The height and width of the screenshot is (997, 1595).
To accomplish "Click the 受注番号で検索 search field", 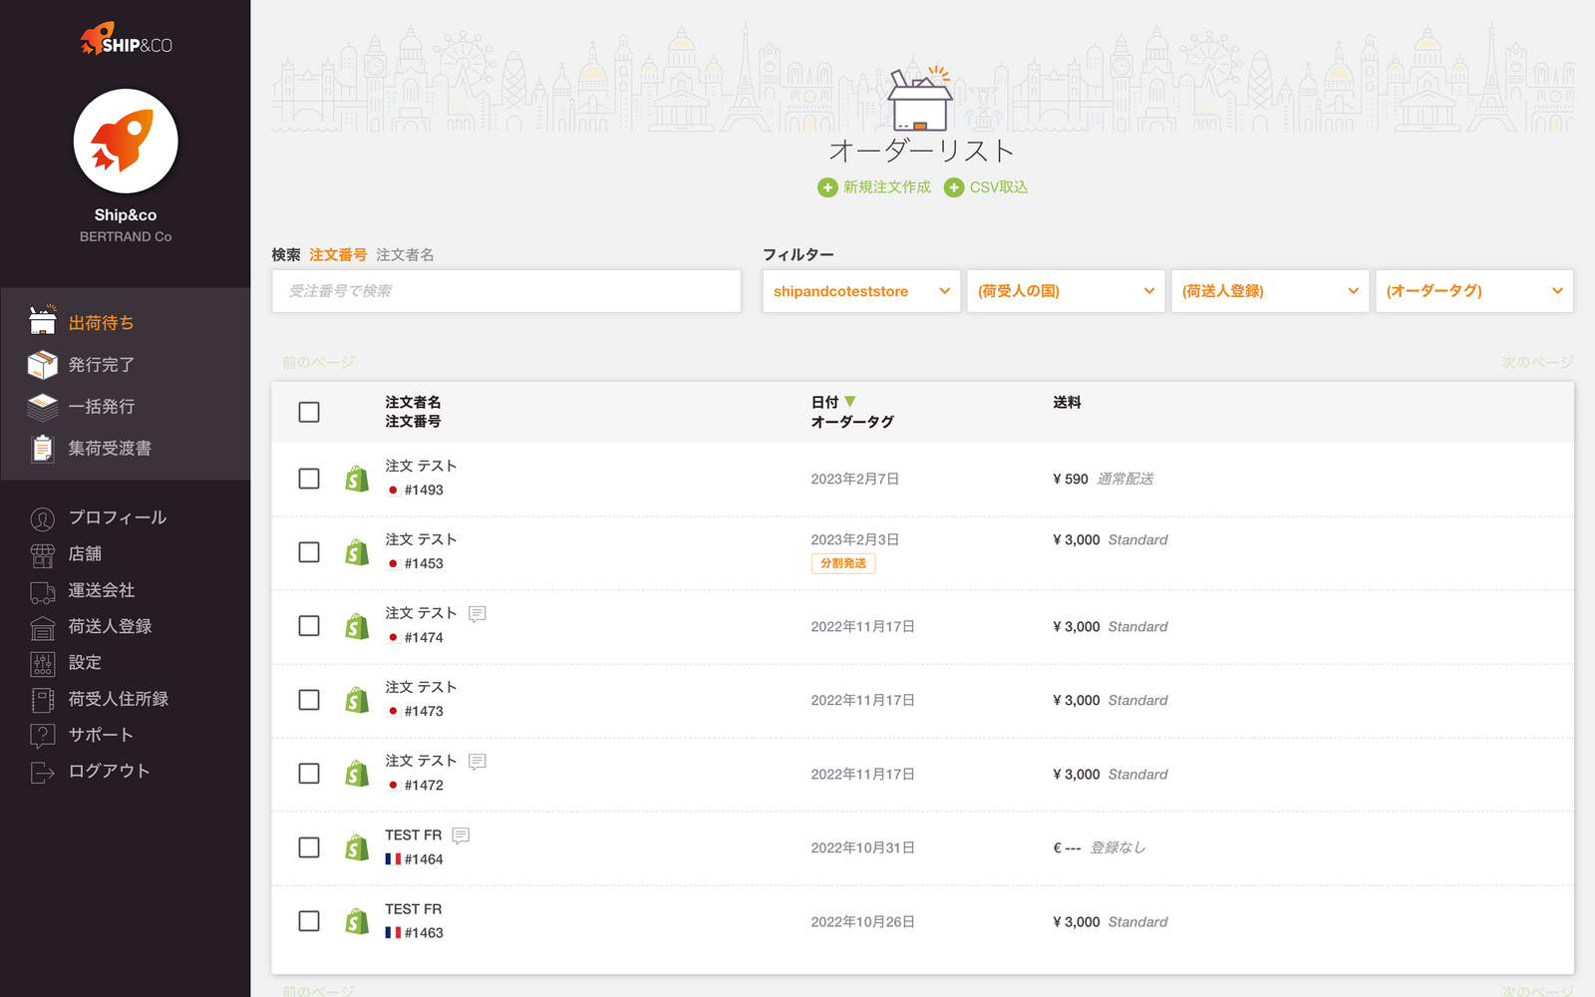I will click(505, 291).
